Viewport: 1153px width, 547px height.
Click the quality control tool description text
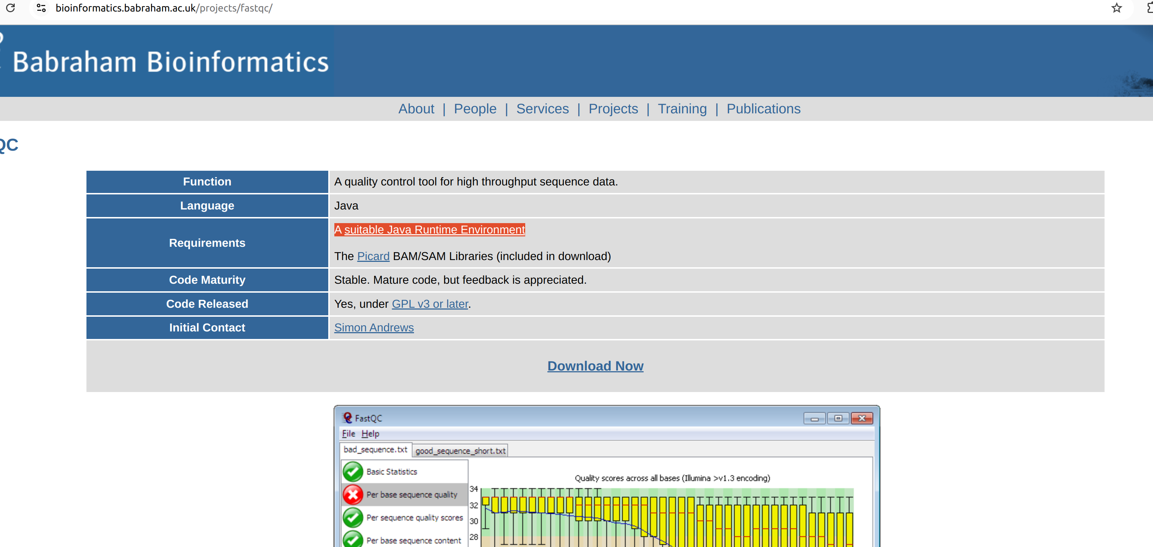[x=476, y=182]
